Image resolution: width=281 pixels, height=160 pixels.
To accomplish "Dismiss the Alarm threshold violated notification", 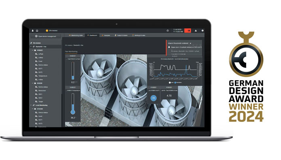I will pos(190,43).
